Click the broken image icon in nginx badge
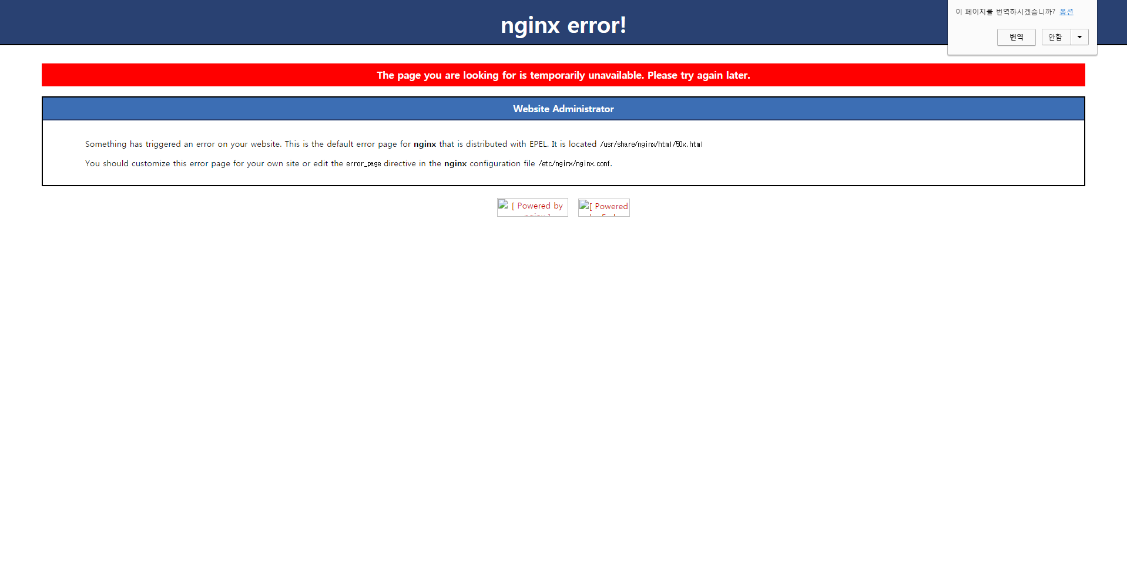 click(x=504, y=205)
